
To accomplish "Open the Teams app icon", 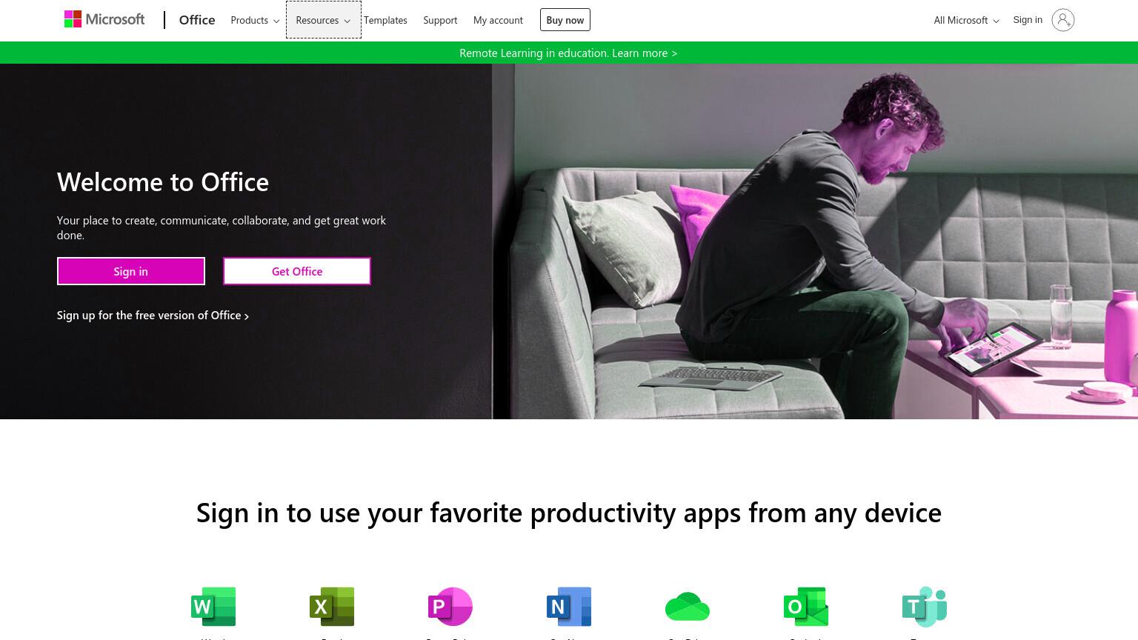I will tap(925, 607).
